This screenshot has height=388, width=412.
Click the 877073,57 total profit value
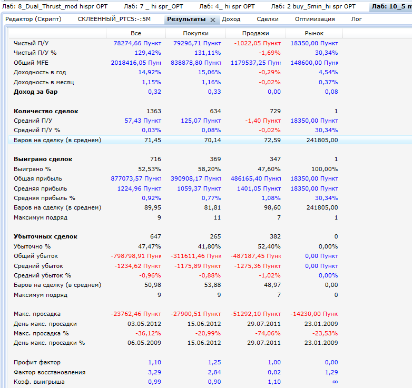(x=136, y=178)
